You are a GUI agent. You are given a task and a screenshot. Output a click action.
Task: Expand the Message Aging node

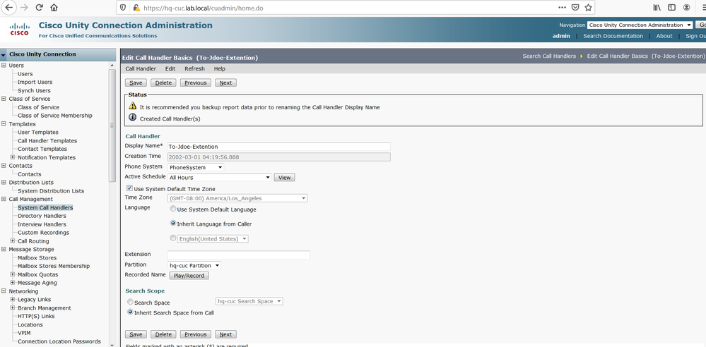13,283
